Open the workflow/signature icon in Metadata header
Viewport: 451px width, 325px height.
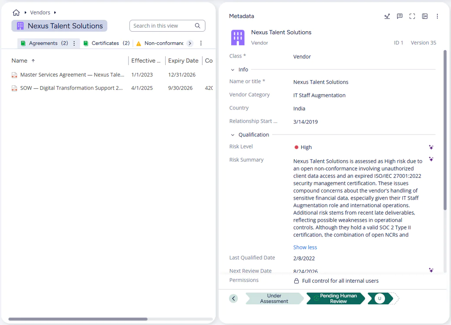pyautogui.click(x=387, y=16)
